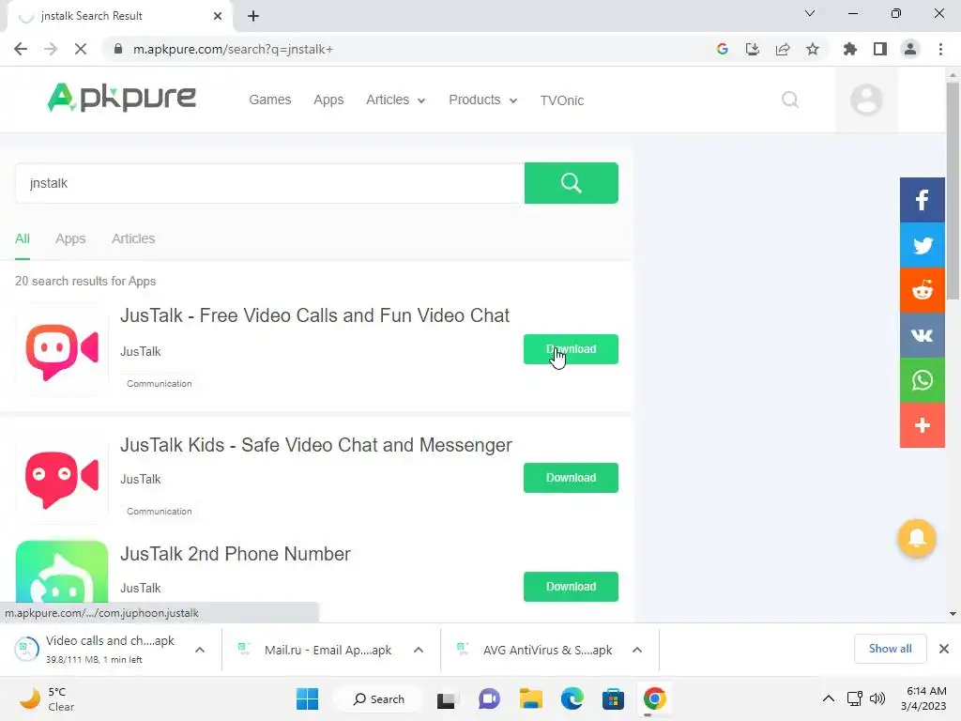
Task: Click the user profile avatar icon
Action: point(866,100)
